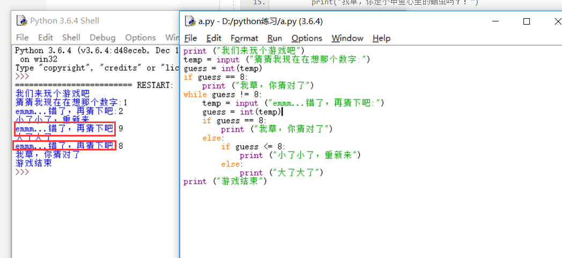Image resolution: width=562 pixels, height=258 pixels.
Task: Click the shell input line ending with 8
Action: pos(69,146)
